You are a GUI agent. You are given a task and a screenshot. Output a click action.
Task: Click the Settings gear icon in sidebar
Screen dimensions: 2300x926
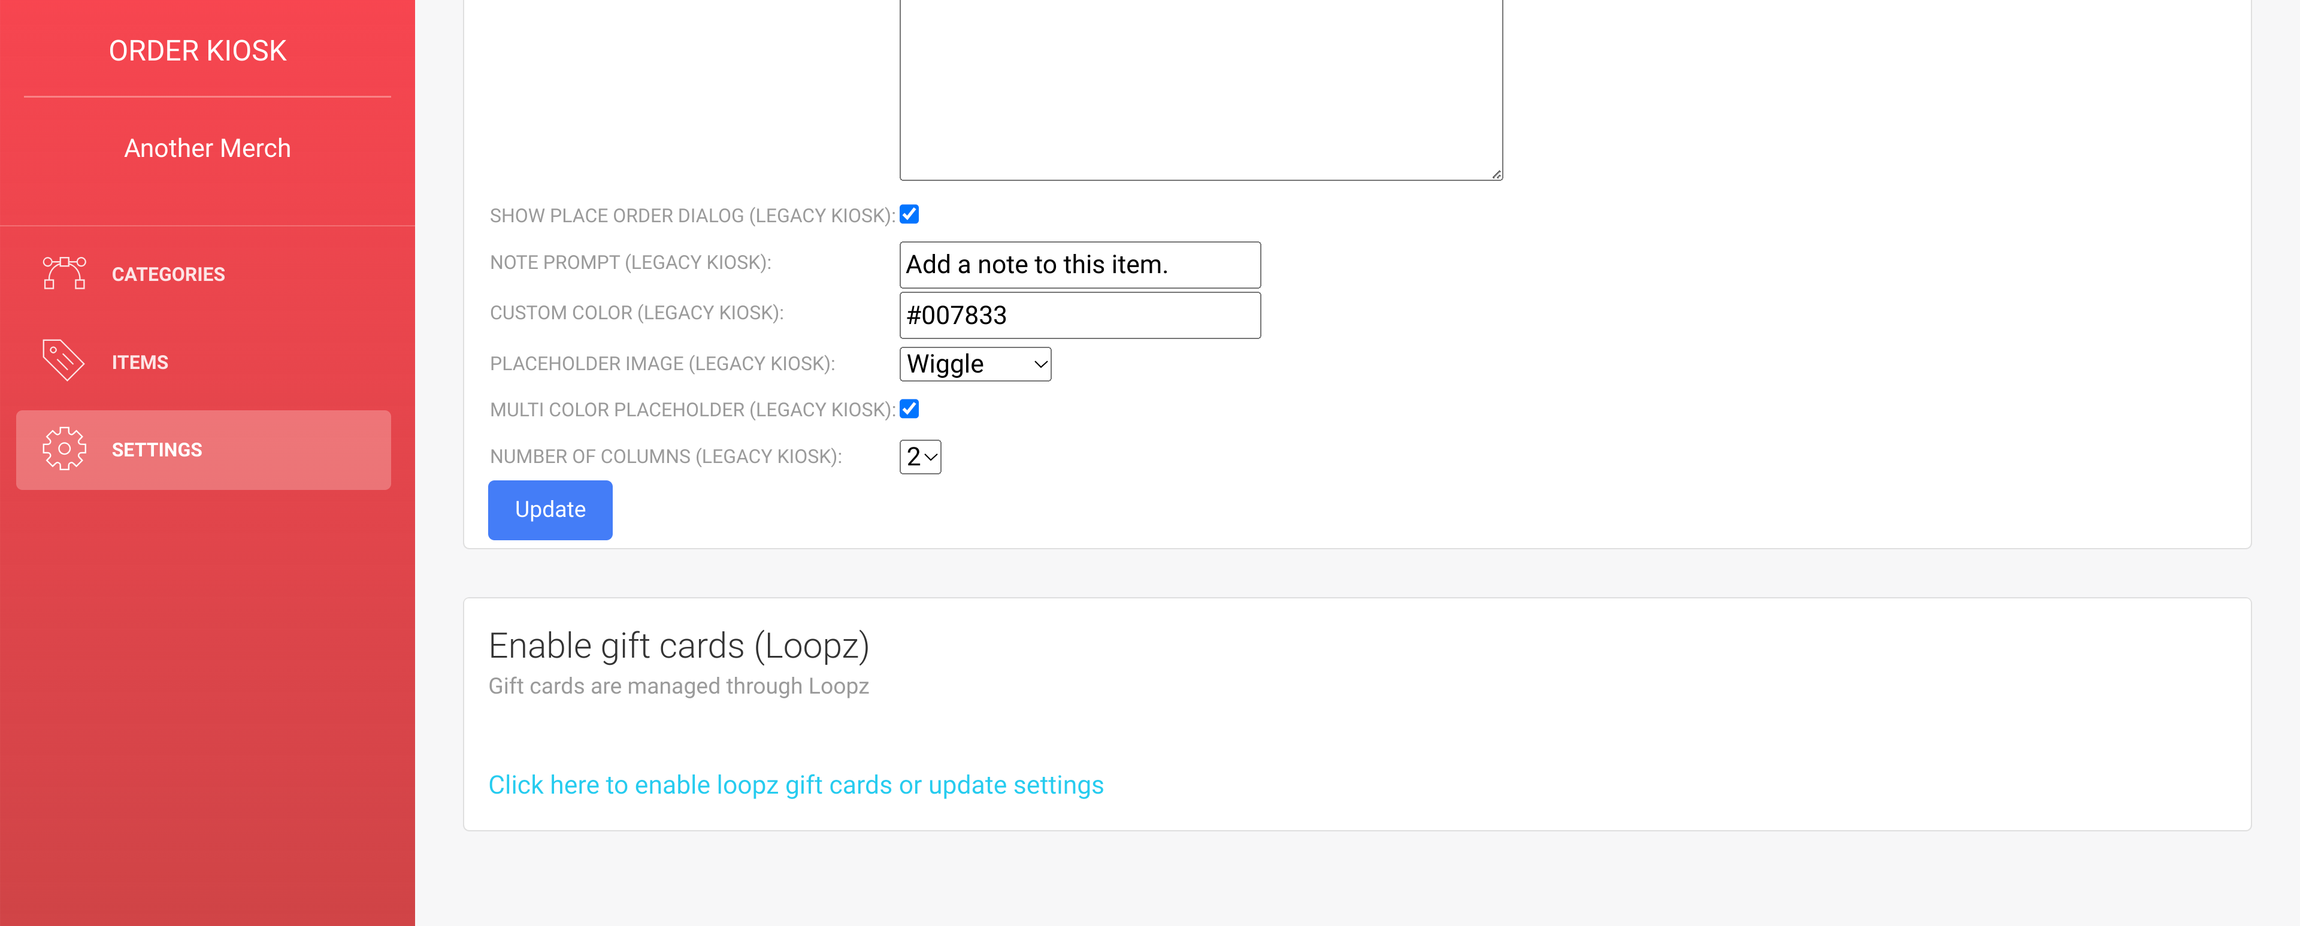tap(64, 449)
